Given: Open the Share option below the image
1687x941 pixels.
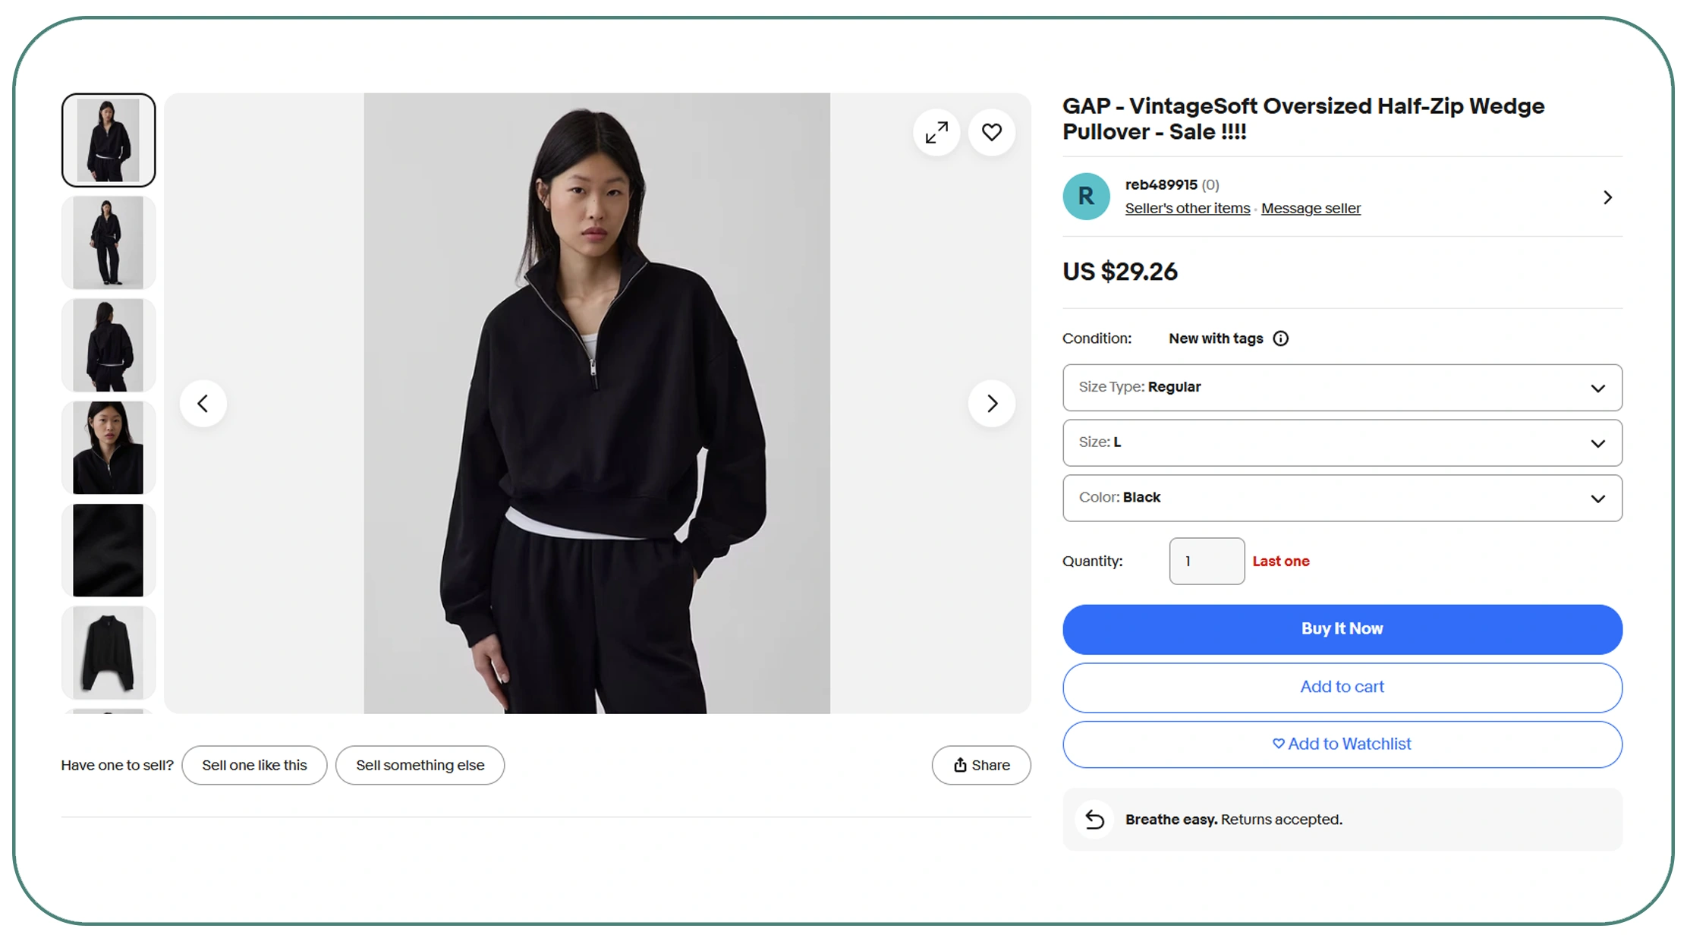Looking at the screenshot, I should (x=980, y=765).
